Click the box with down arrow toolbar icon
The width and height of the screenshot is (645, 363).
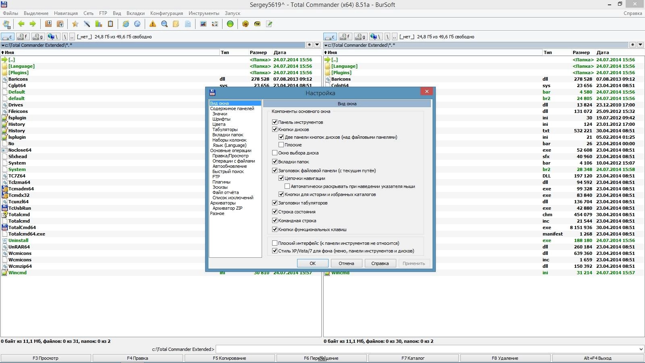click(48, 24)
